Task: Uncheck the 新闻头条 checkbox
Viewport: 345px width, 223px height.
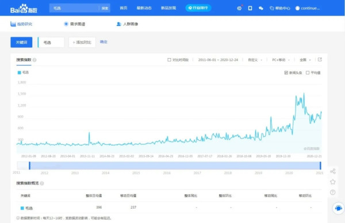Action: click(x=286, y=72)
